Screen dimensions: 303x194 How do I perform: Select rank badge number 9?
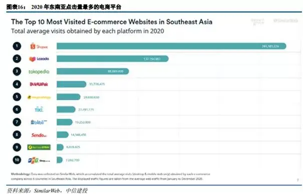tap(17, 147)
